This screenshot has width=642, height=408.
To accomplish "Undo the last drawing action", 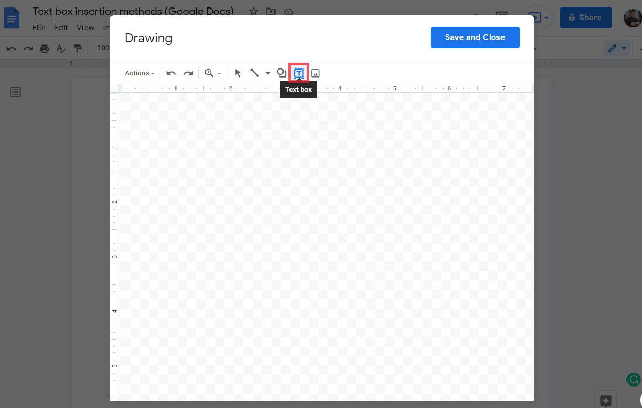I will click(171, 73).
